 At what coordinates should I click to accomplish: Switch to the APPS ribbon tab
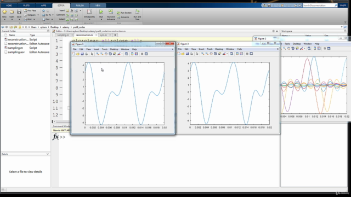pos(43,5)
